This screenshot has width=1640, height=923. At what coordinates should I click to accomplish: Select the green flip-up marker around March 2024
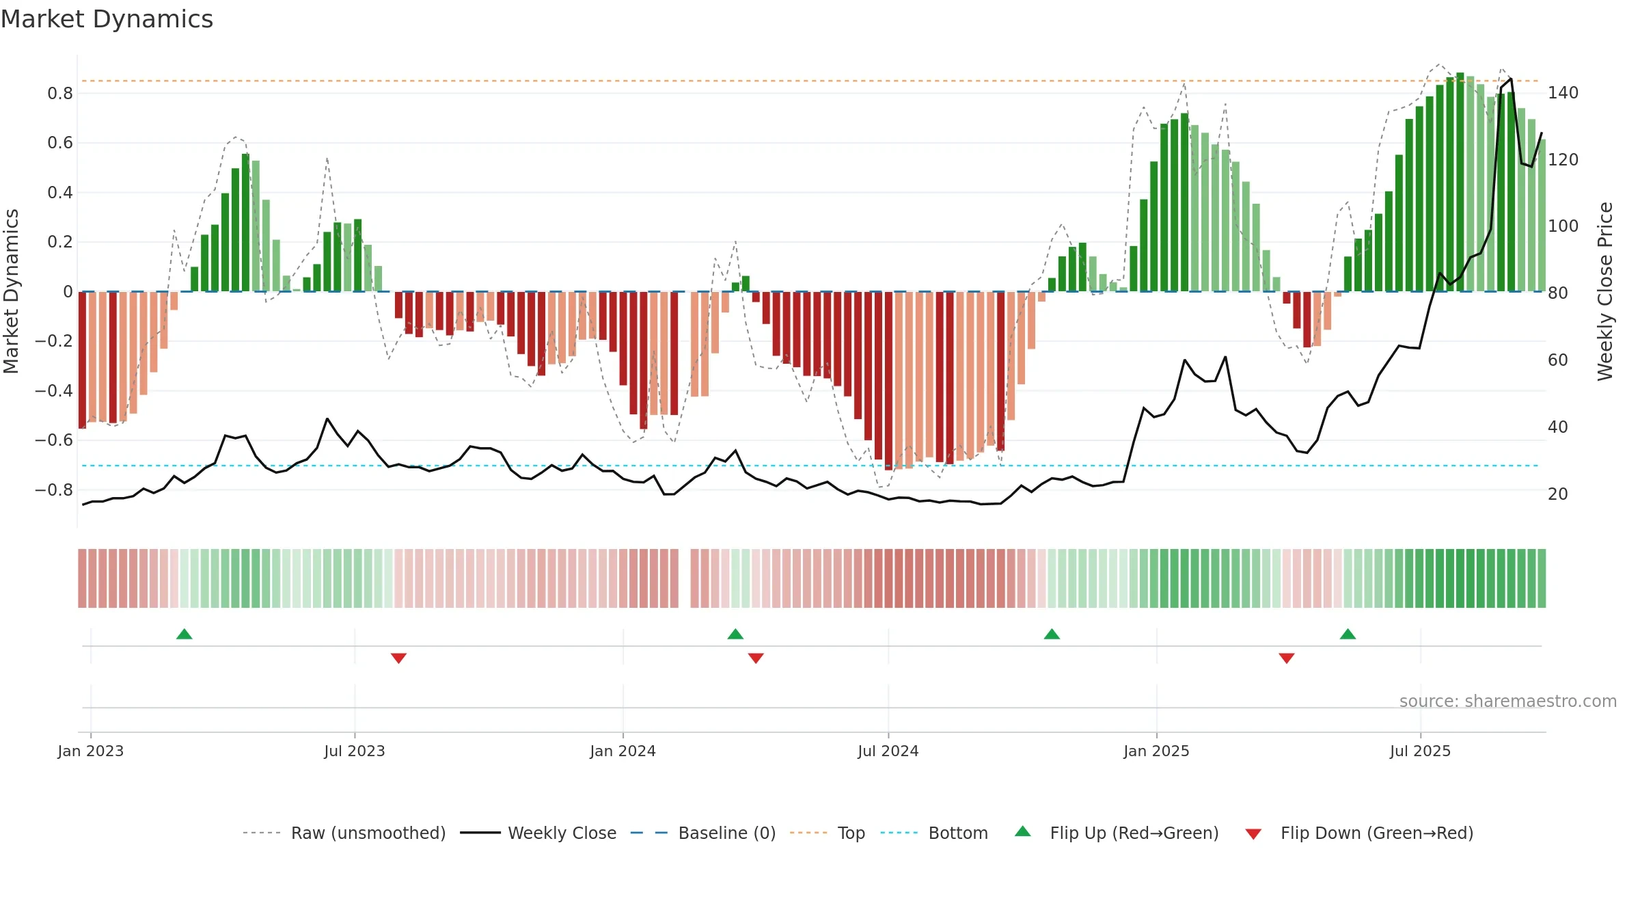pos(735,634)
